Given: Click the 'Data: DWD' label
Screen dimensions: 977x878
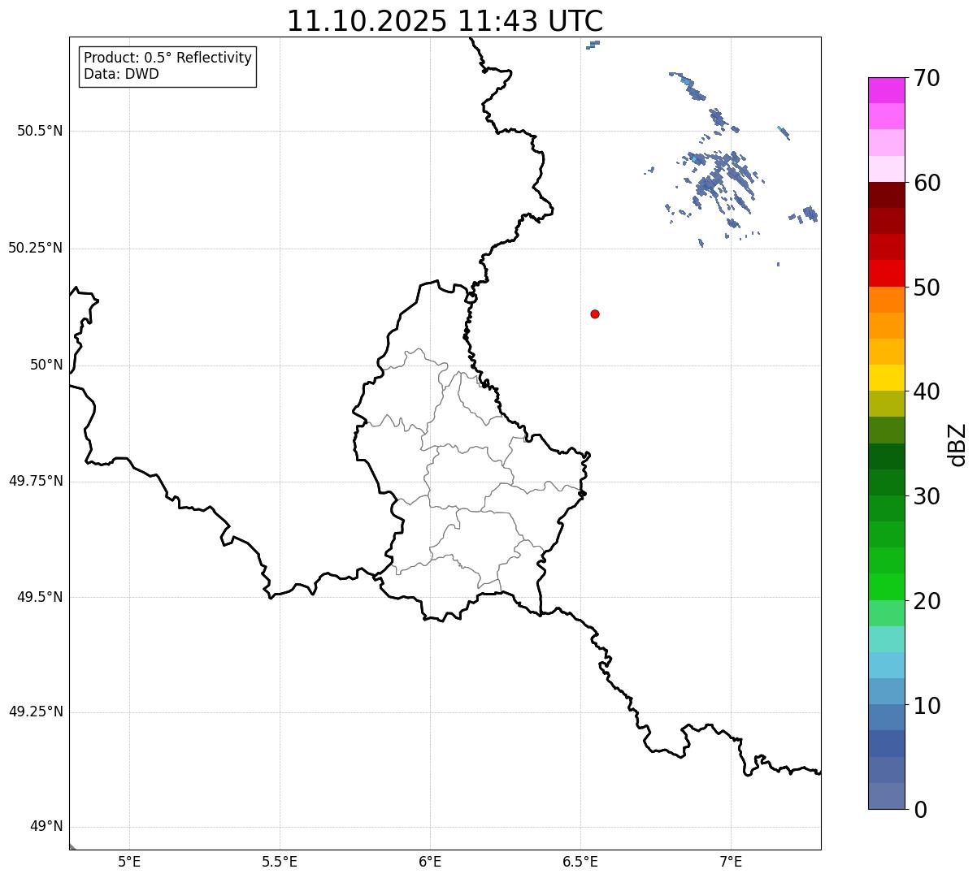Looking at the screenshot, I should (x=121, y=75).
